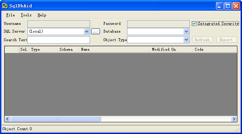Expand the SQL Server dropdown
Image resolution: width=242 pixels, height=134 pixels.
[86, 32]
